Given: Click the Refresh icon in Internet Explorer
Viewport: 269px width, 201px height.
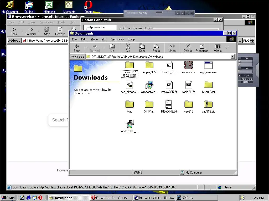Looking at the screenshot, I should click(x=60, y=31).
